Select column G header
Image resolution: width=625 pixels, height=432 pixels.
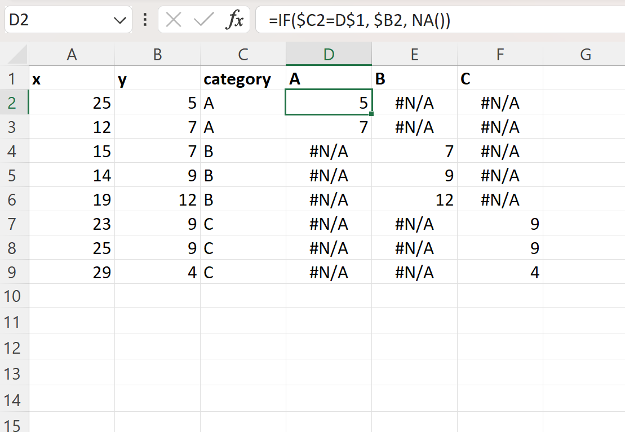[x=585, y=54]
